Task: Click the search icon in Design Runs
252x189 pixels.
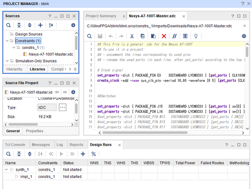Action: (x=8, y=154)
